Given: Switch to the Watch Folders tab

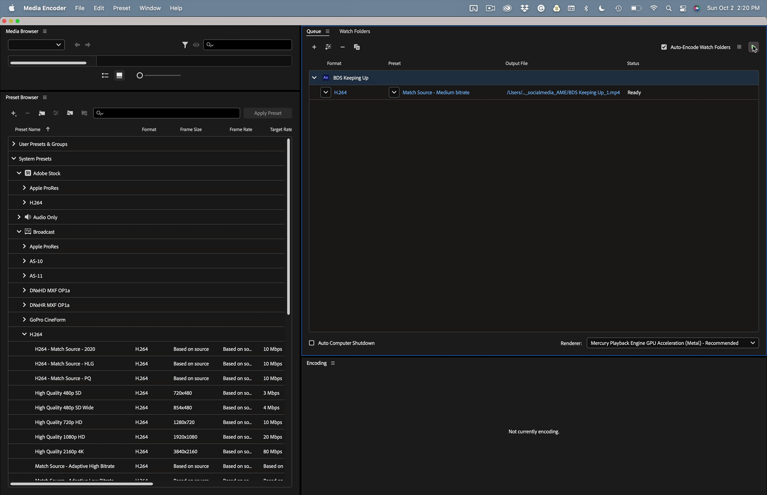Looking at the screenshot, I should (355, 31).
